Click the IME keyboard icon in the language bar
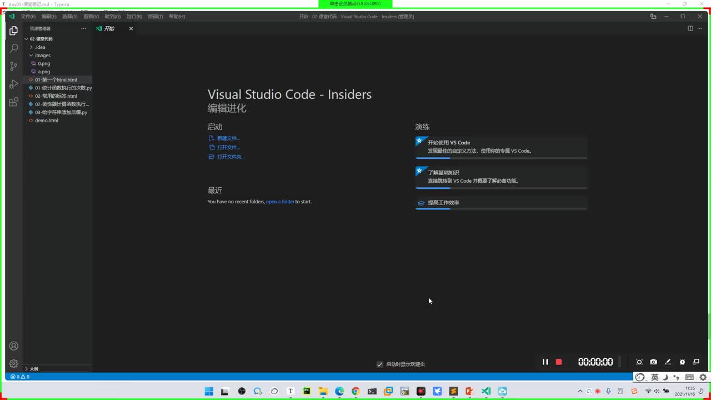Viewport: 711px width, 400px height. point(689,377)
